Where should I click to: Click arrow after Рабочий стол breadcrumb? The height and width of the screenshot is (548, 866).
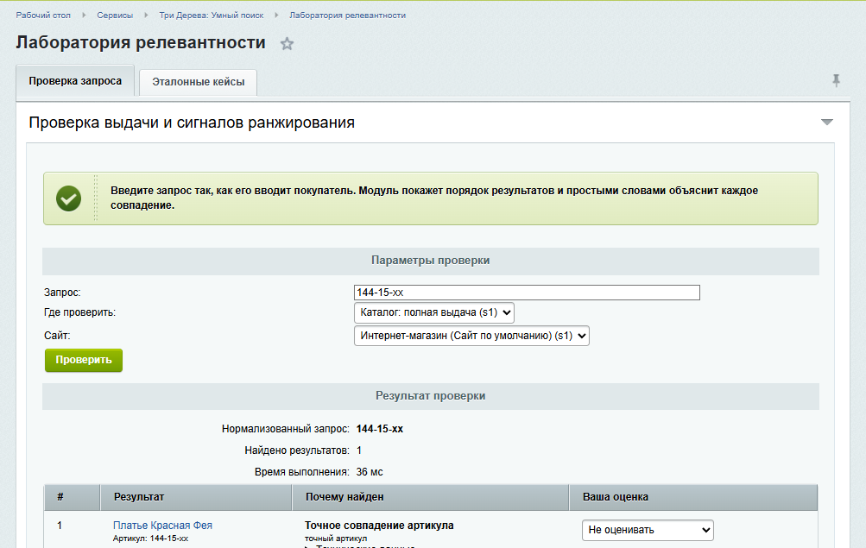[84, 16]
